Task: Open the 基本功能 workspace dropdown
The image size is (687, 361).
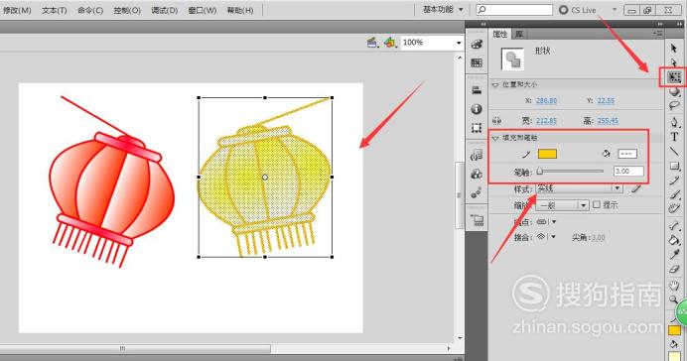Action: [x=443, y=9]
